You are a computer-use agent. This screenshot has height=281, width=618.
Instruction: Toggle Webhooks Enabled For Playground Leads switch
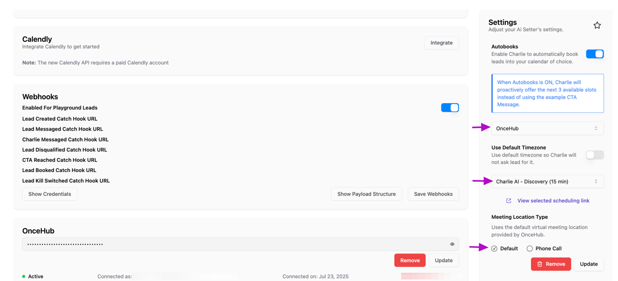tap(450, 108)
